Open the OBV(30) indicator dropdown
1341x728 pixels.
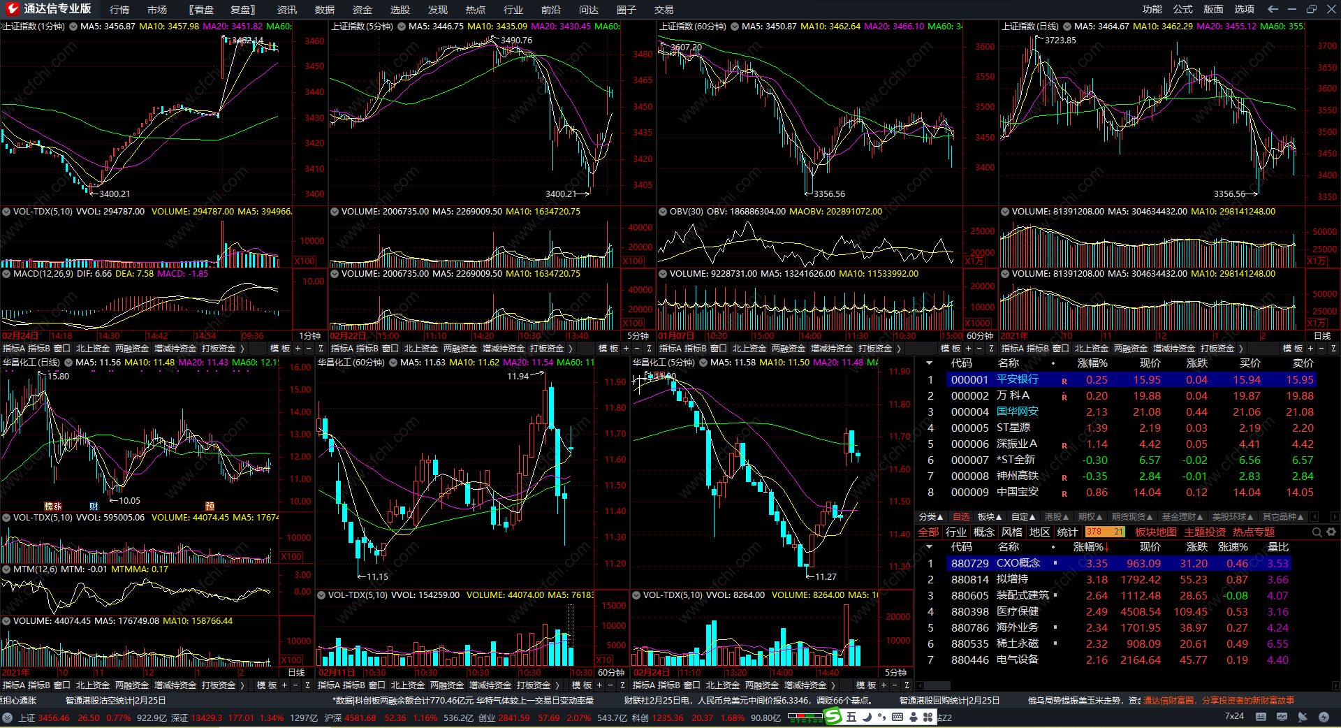coord(663,212)
